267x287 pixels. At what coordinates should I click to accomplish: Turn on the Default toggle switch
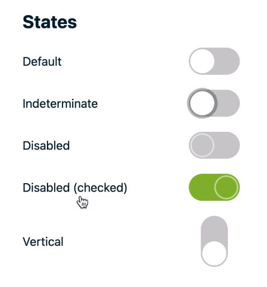pyautogui.click(x=214, y=61)
